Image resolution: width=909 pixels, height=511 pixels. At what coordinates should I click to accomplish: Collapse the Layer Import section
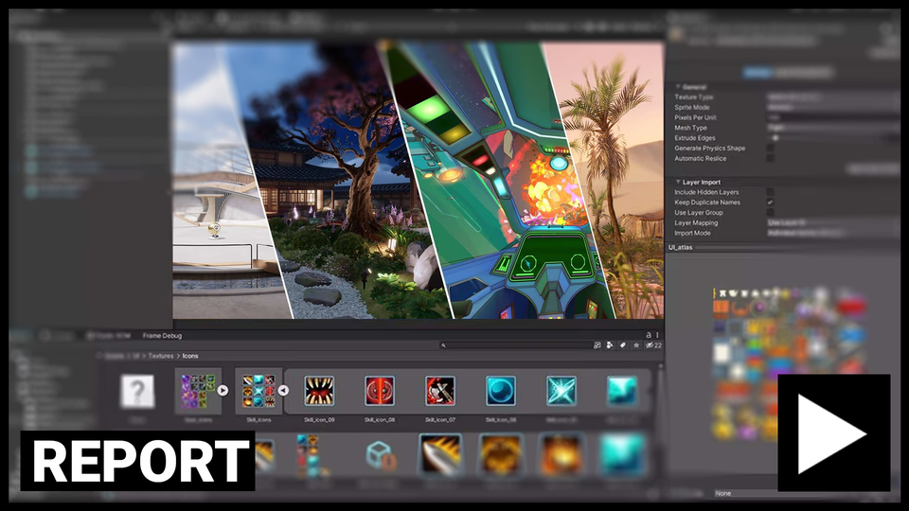point(678,182)
